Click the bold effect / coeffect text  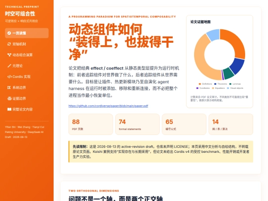point(107,68)
